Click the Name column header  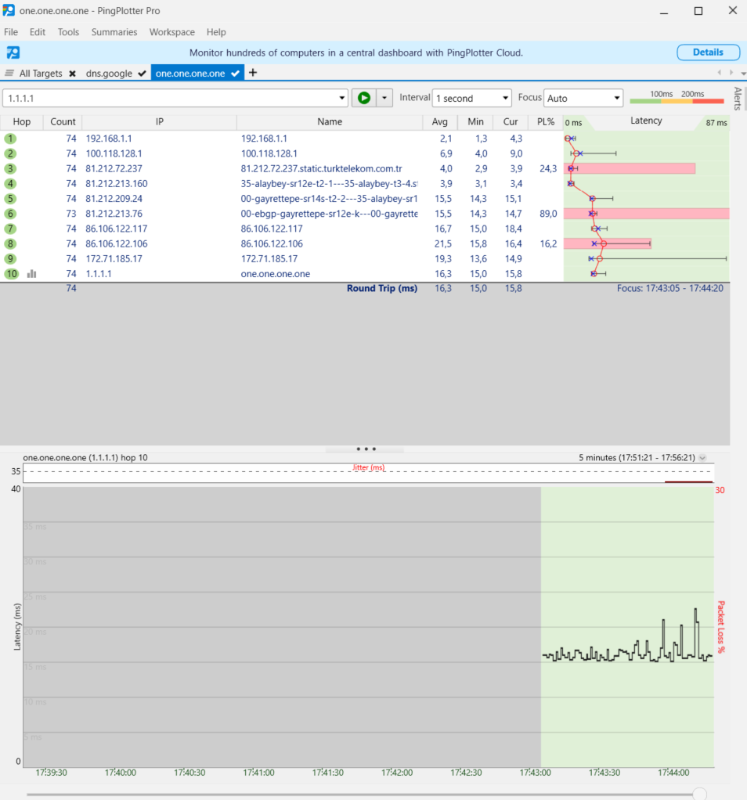click(330, 122)
